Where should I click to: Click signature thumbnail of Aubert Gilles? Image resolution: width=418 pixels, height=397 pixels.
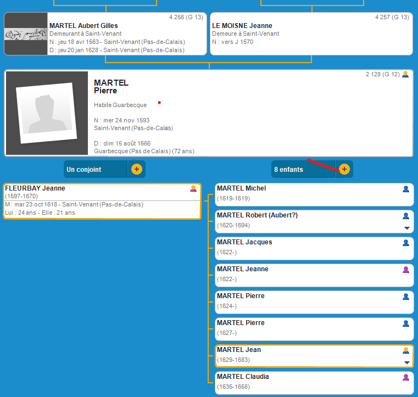[26, 34]
